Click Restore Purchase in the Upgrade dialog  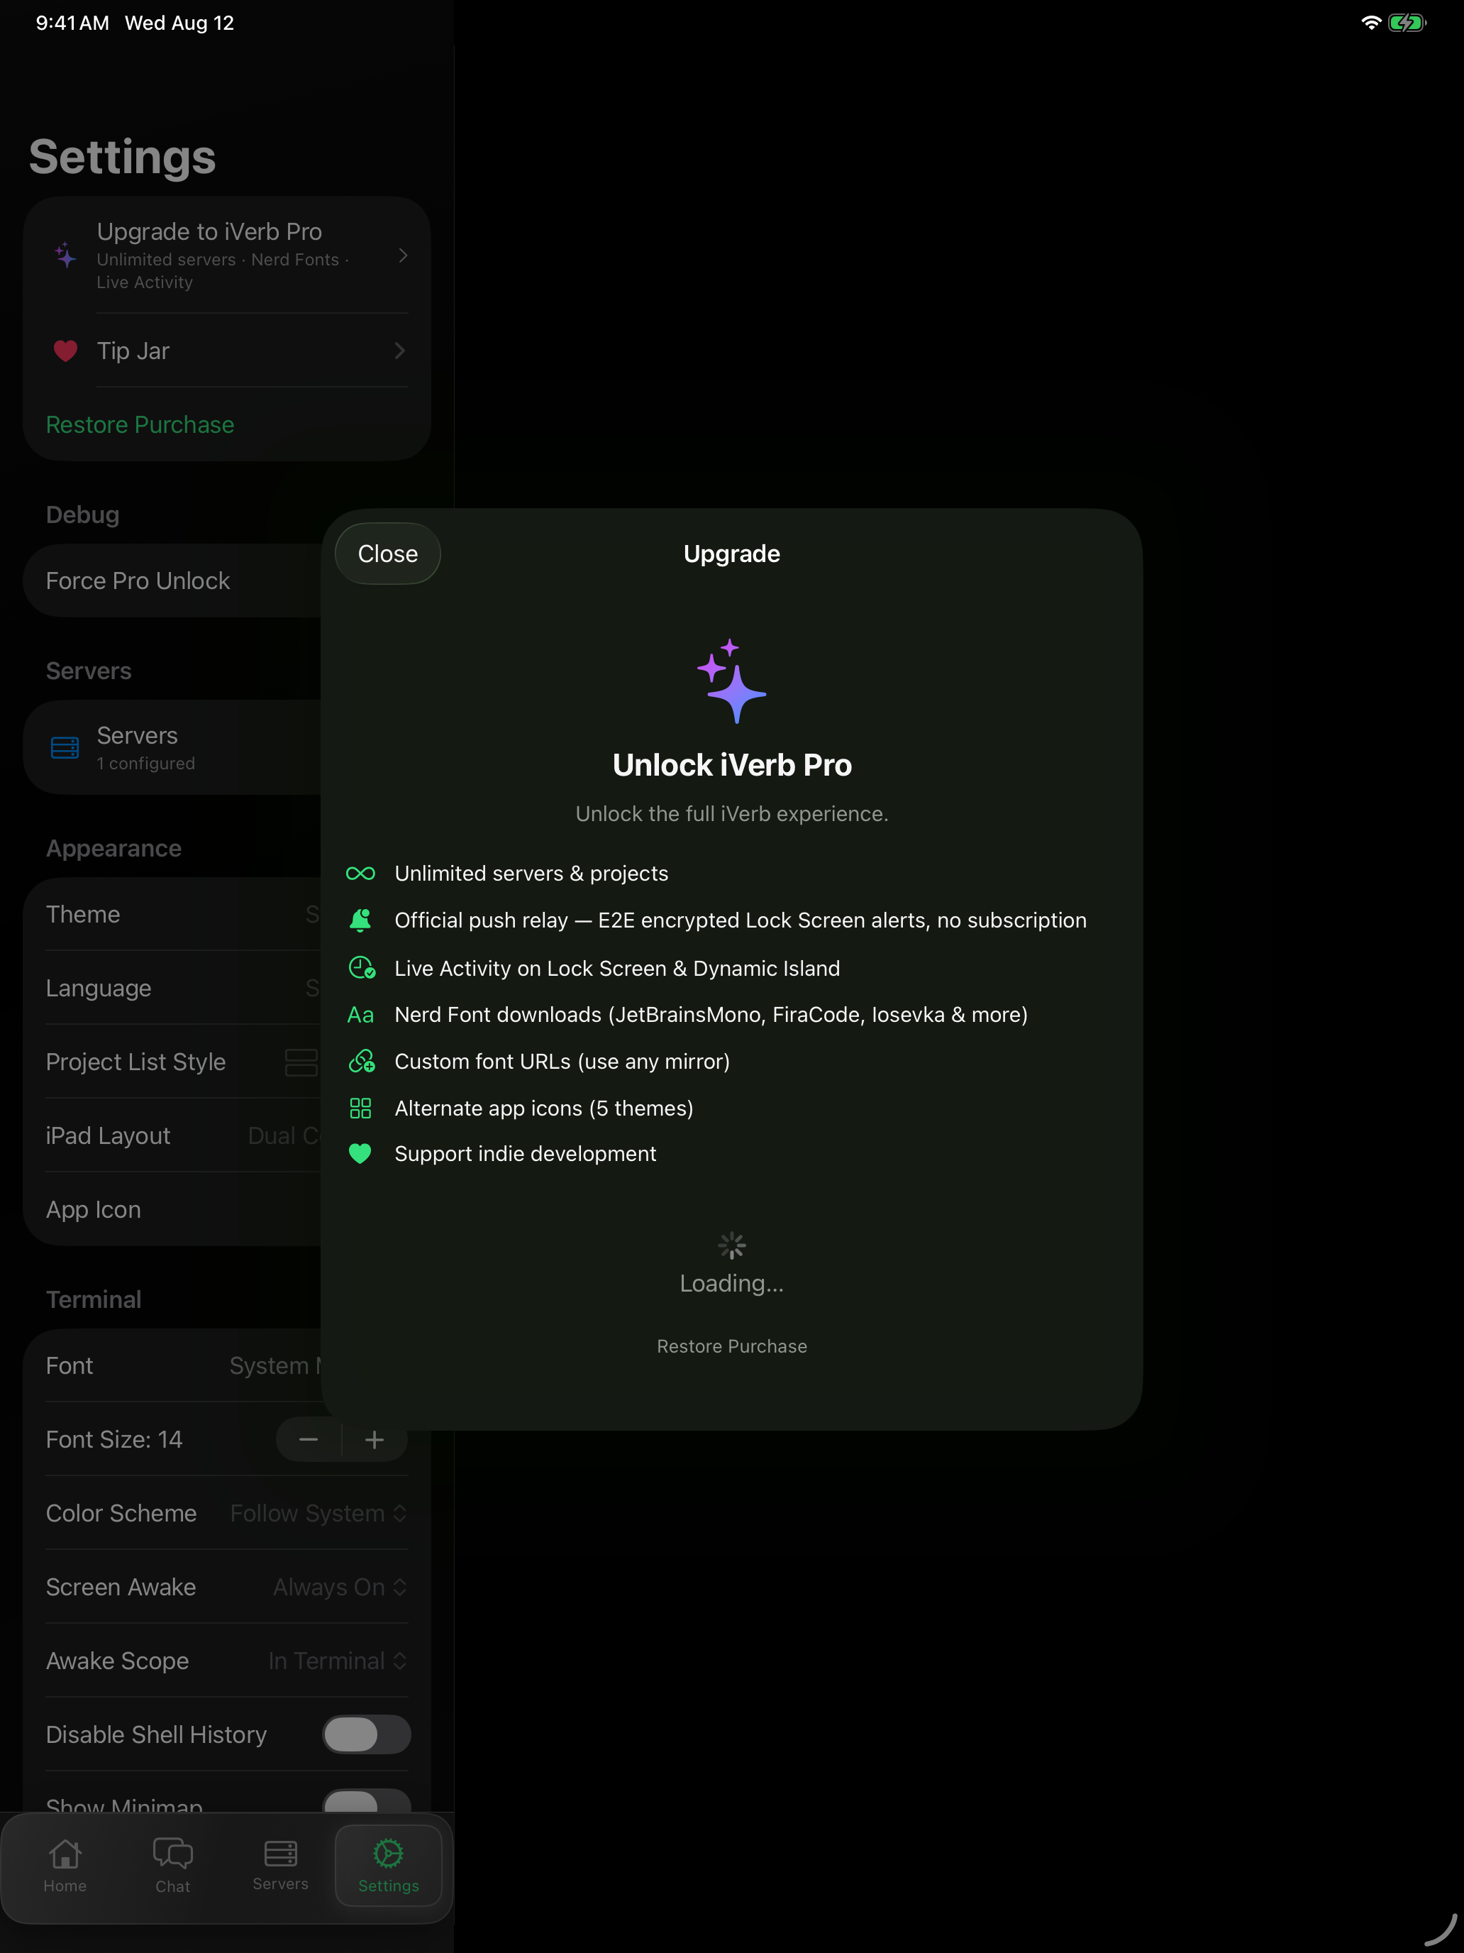point(731,1346)
